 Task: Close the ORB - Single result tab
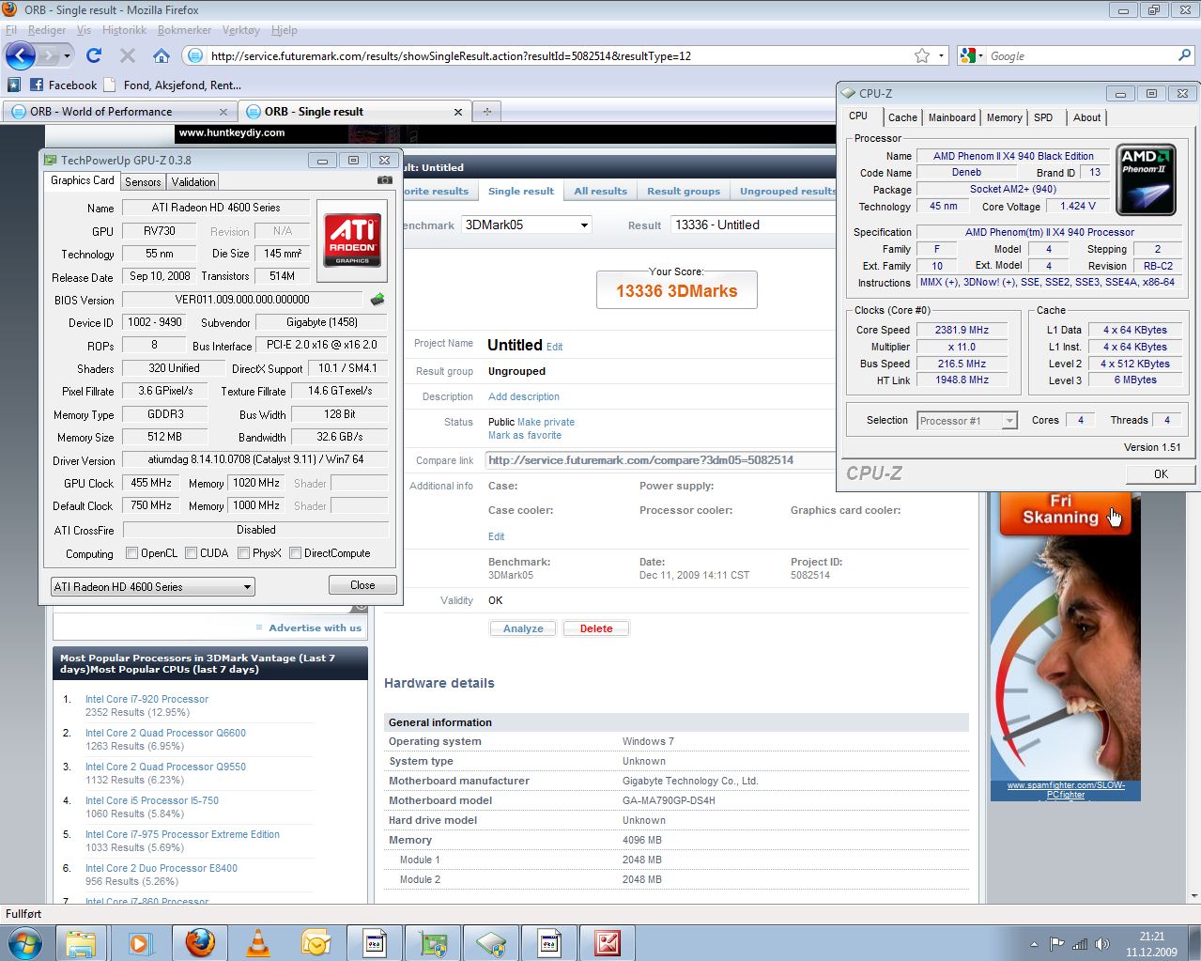pos(458,111)
